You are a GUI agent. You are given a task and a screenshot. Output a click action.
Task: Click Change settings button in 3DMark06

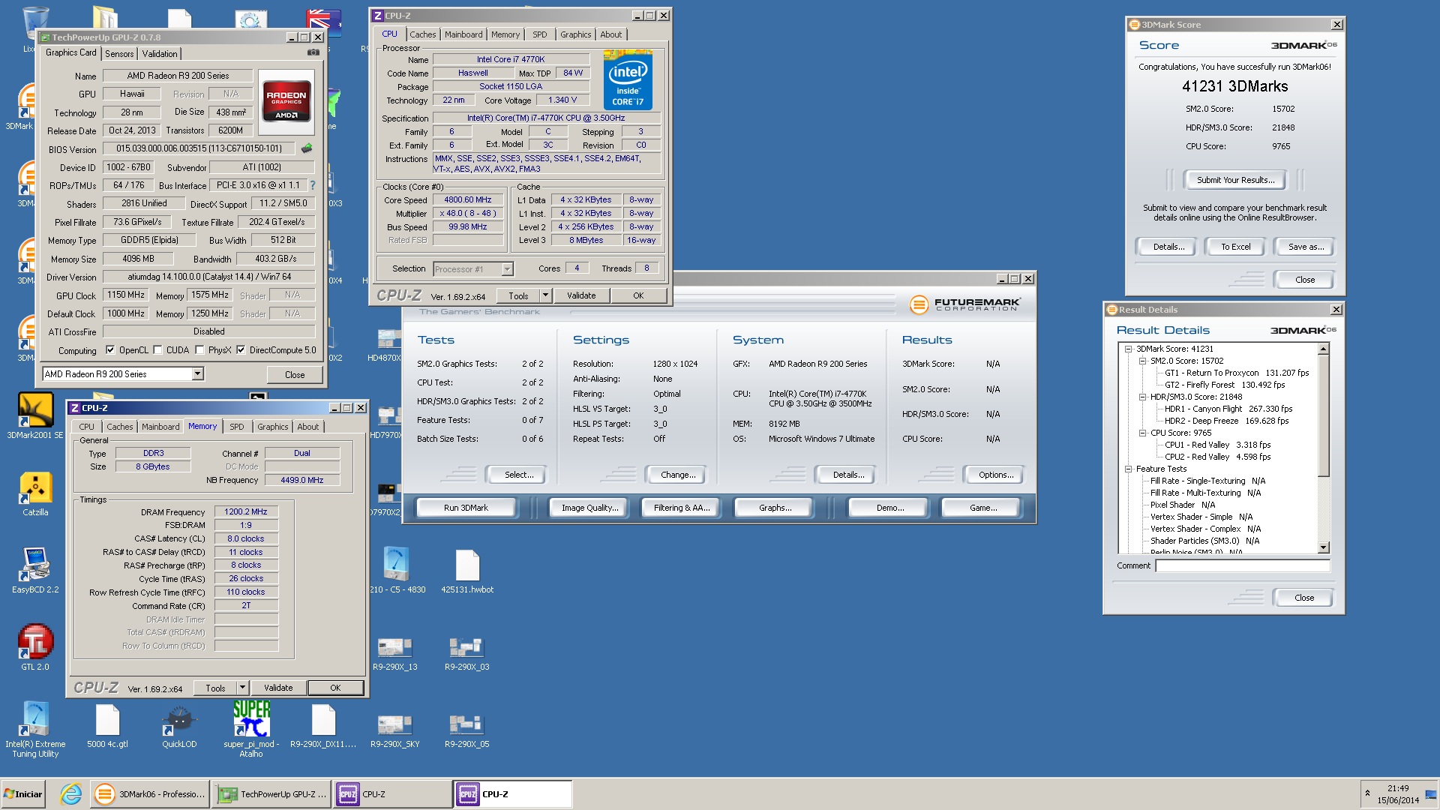[678, 475]
